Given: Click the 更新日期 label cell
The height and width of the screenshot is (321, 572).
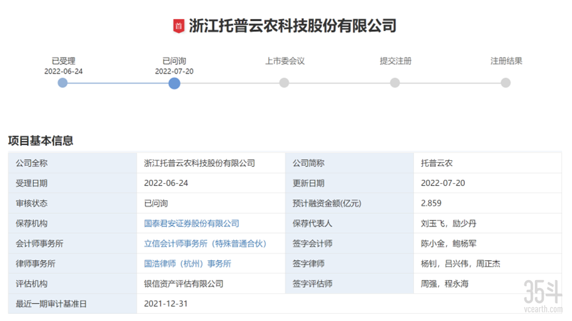Looking at the screenshot, I should (x=350, y=183).
